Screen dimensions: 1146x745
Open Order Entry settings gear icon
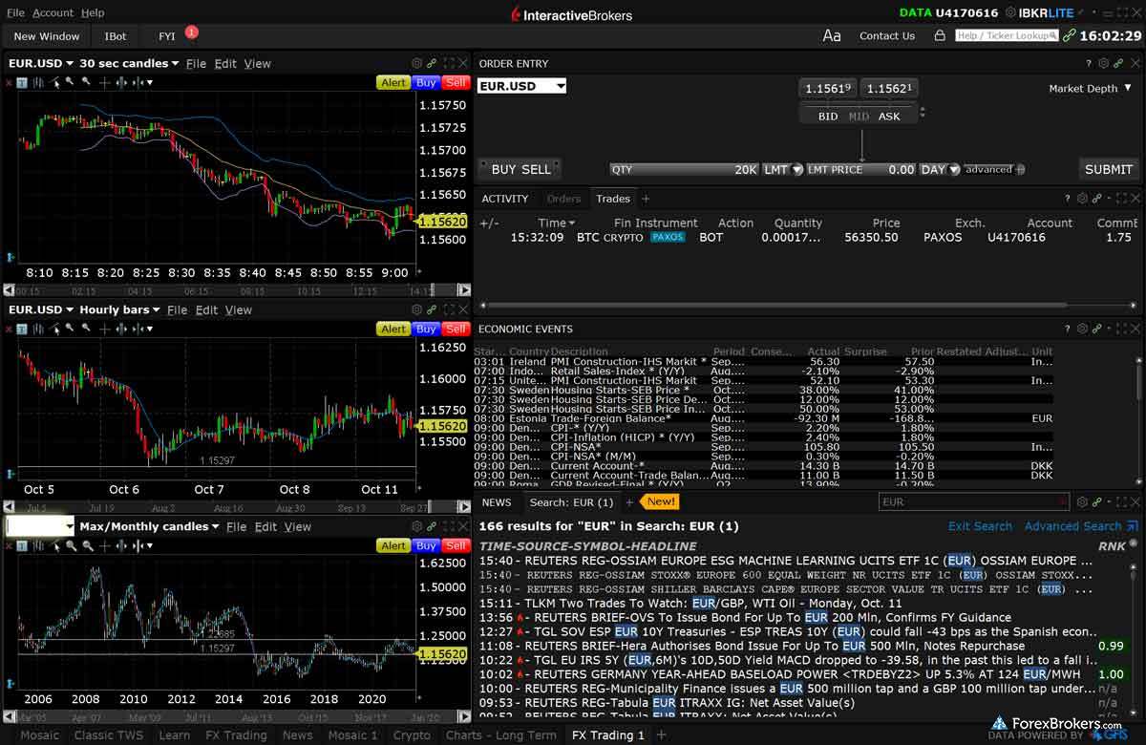click(x=1104, y=64)
